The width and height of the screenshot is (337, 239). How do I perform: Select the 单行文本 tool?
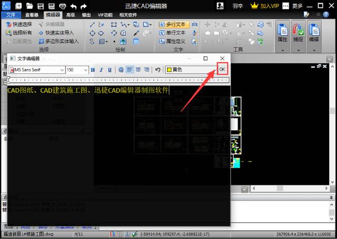pyautogui.click(x=172, y=33)
